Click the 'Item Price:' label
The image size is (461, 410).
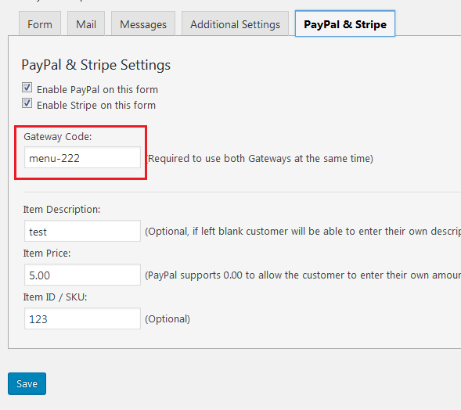pos(47,253)
